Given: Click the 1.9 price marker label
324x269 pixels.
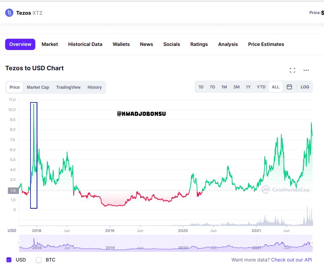Looking at the screenshot, I should pyautogui.click(x=13, y=191).
